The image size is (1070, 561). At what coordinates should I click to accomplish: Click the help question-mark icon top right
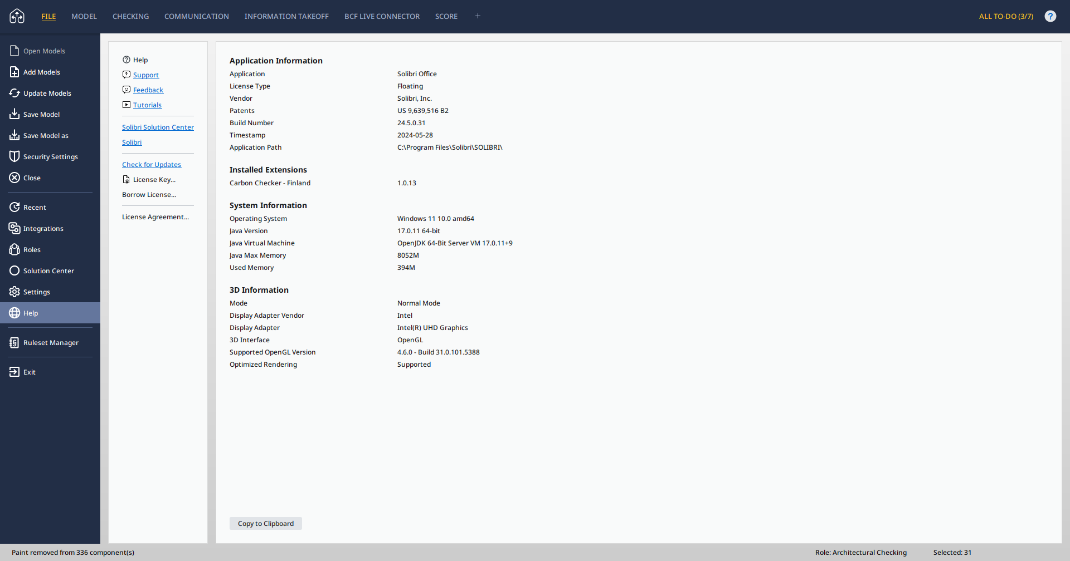(x=1050, y=16)
